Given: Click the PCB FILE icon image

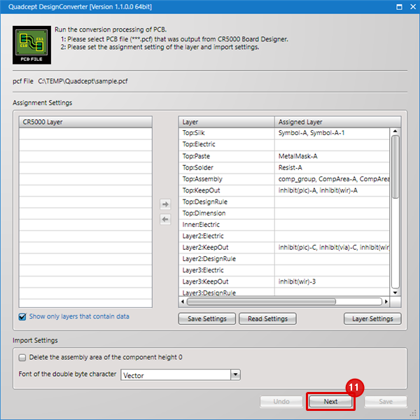Looking at the screenshot, I should point(31,45).
